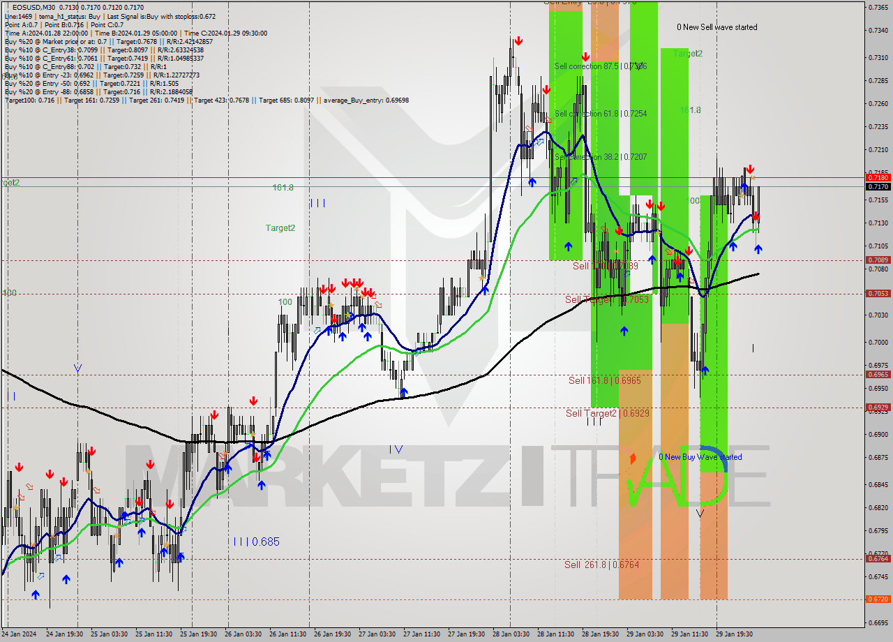
Task: Click the '25 Jan 11:30' time axis label
Action: 154,634
